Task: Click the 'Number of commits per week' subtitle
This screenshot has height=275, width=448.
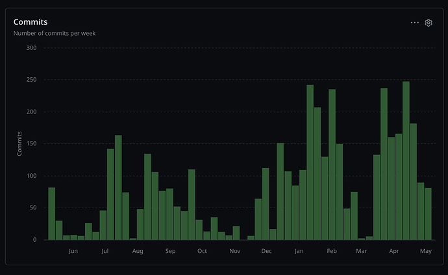Action: click(x=55, y=33)
